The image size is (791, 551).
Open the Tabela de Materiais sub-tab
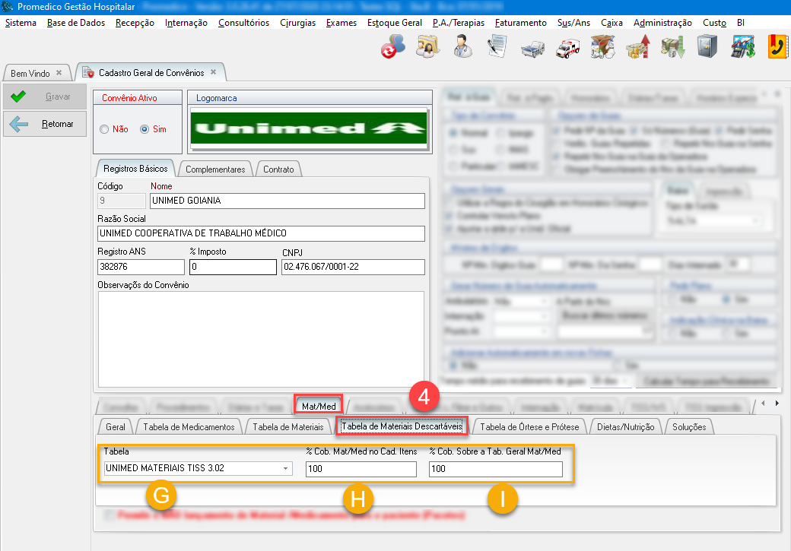[287, 427]
